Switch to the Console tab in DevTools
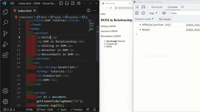Image resolution: width=200 pixels, height=112 pixels. tap(172, 7)
